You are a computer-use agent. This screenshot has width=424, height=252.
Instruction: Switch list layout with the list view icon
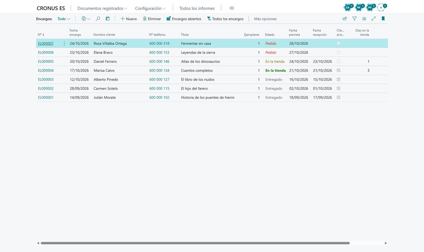click(x=364, y=19)
